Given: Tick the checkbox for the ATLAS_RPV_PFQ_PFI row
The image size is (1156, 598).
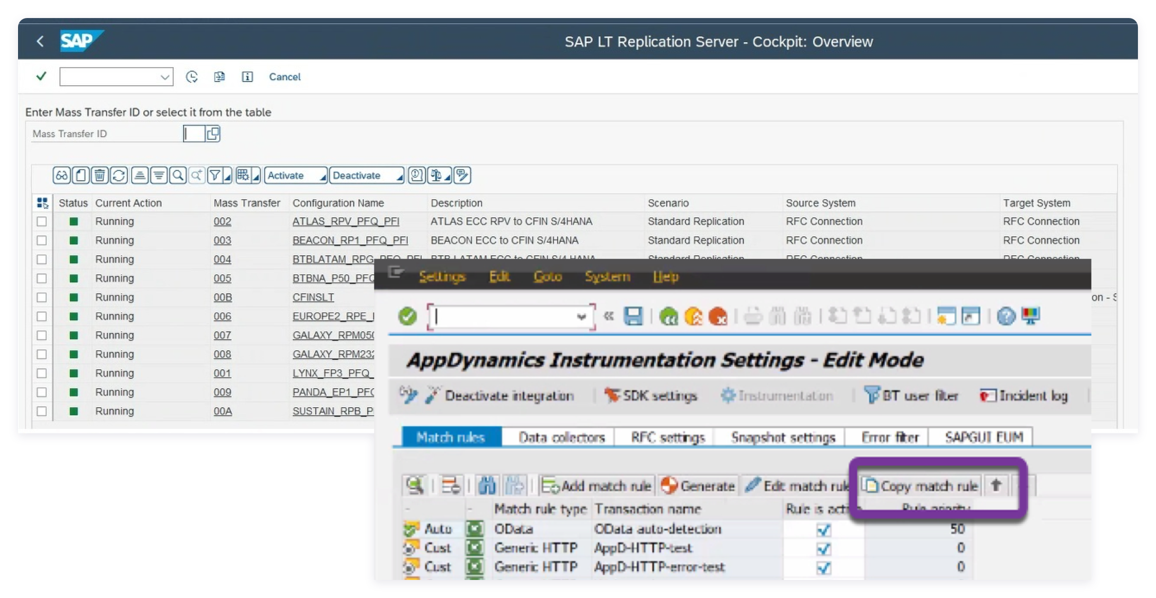Looking at the screenshot, I should (42, 221).
